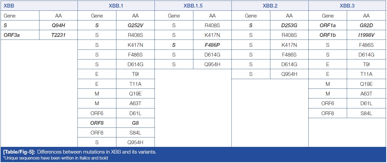This screenshot has height=163, width=387.
Task: Select the bold G252V cell
Action: tap(135, 26)
